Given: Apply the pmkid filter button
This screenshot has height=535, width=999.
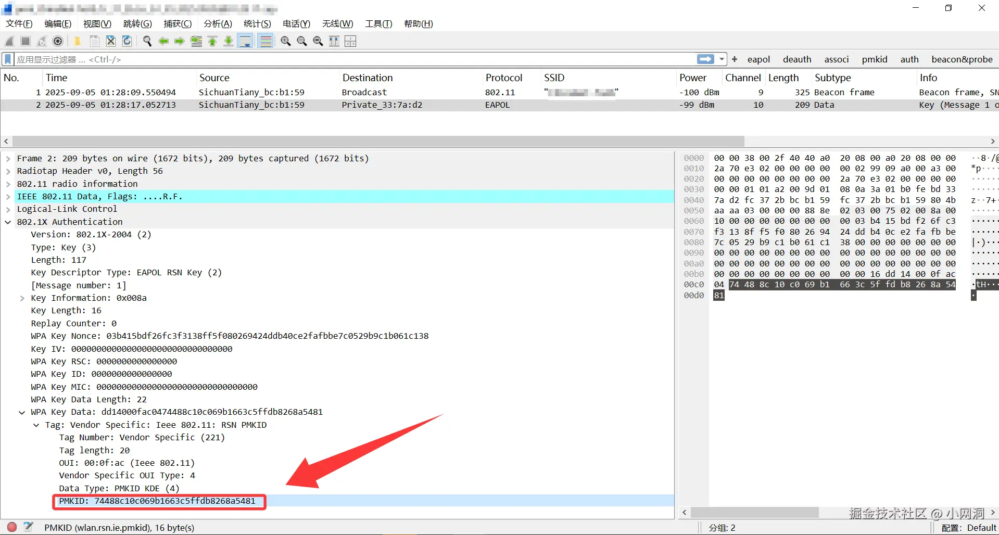Looking at the screenshot, I should click(875, 59).
